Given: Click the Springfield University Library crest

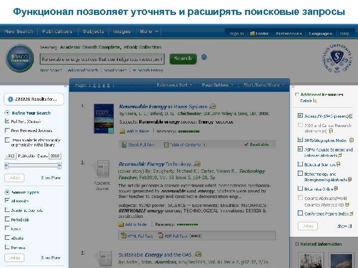Looking at the screenshot, I should click(338, 58).
